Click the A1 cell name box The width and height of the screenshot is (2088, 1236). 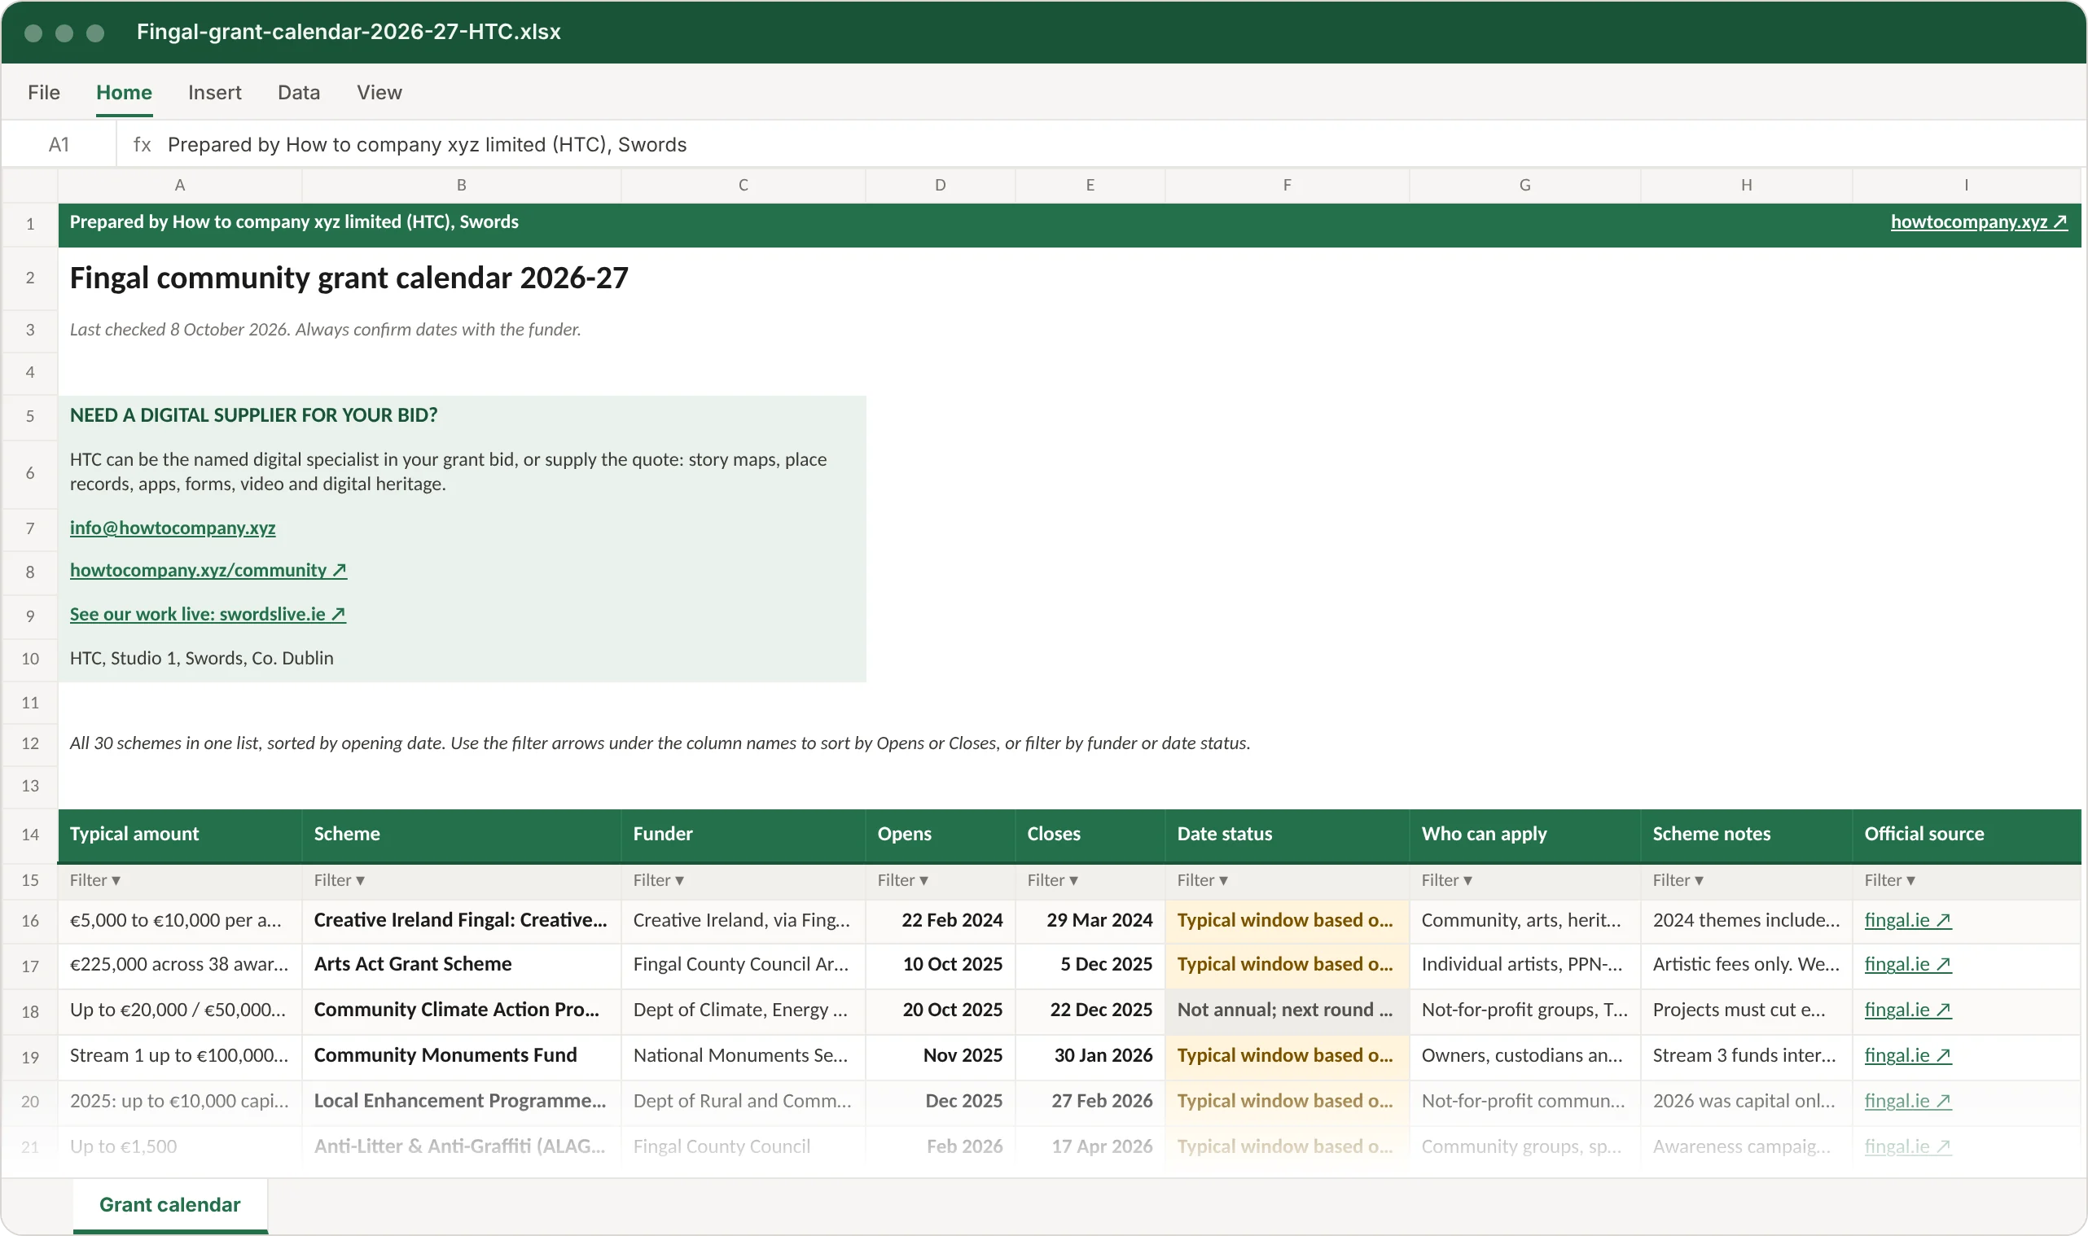[x=59, y=144]
